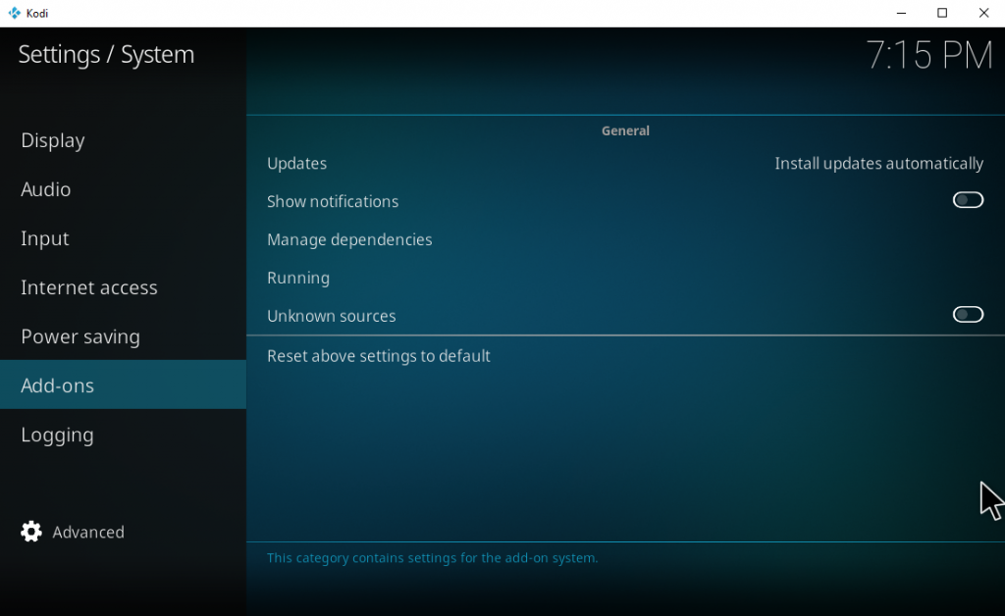Open the Updates setting to change its option
1005x616 pixels.
coord(296,163)
